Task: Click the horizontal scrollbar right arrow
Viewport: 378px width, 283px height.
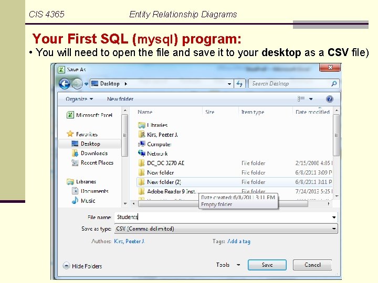Action: [x=329, y=203]
